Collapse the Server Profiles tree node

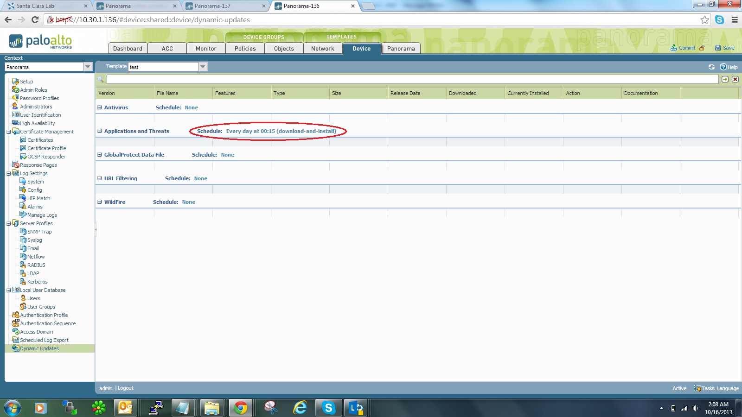(8, 224)
